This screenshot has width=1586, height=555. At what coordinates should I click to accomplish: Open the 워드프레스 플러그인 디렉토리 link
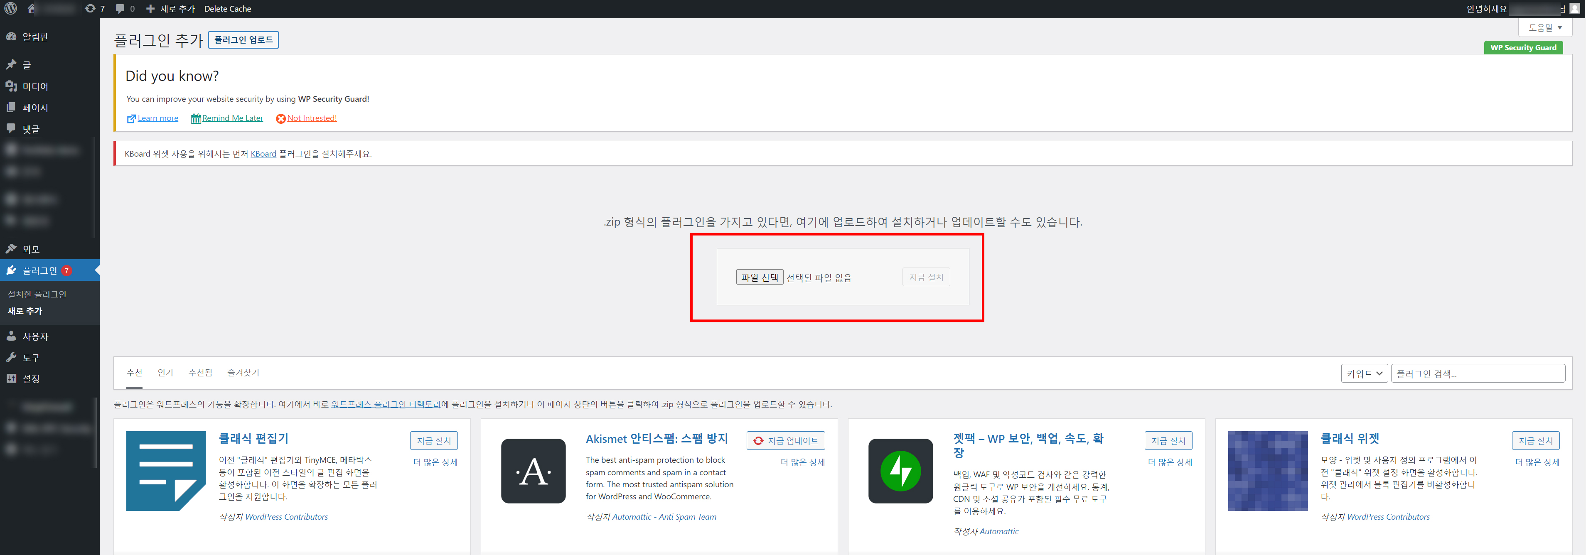pos(386,404)
